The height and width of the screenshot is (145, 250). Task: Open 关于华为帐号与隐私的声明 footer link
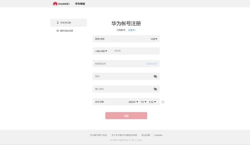(x=124, y=135)
